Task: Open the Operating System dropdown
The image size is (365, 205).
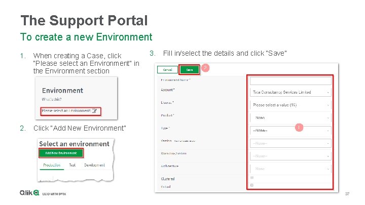Action: (290, 156)
